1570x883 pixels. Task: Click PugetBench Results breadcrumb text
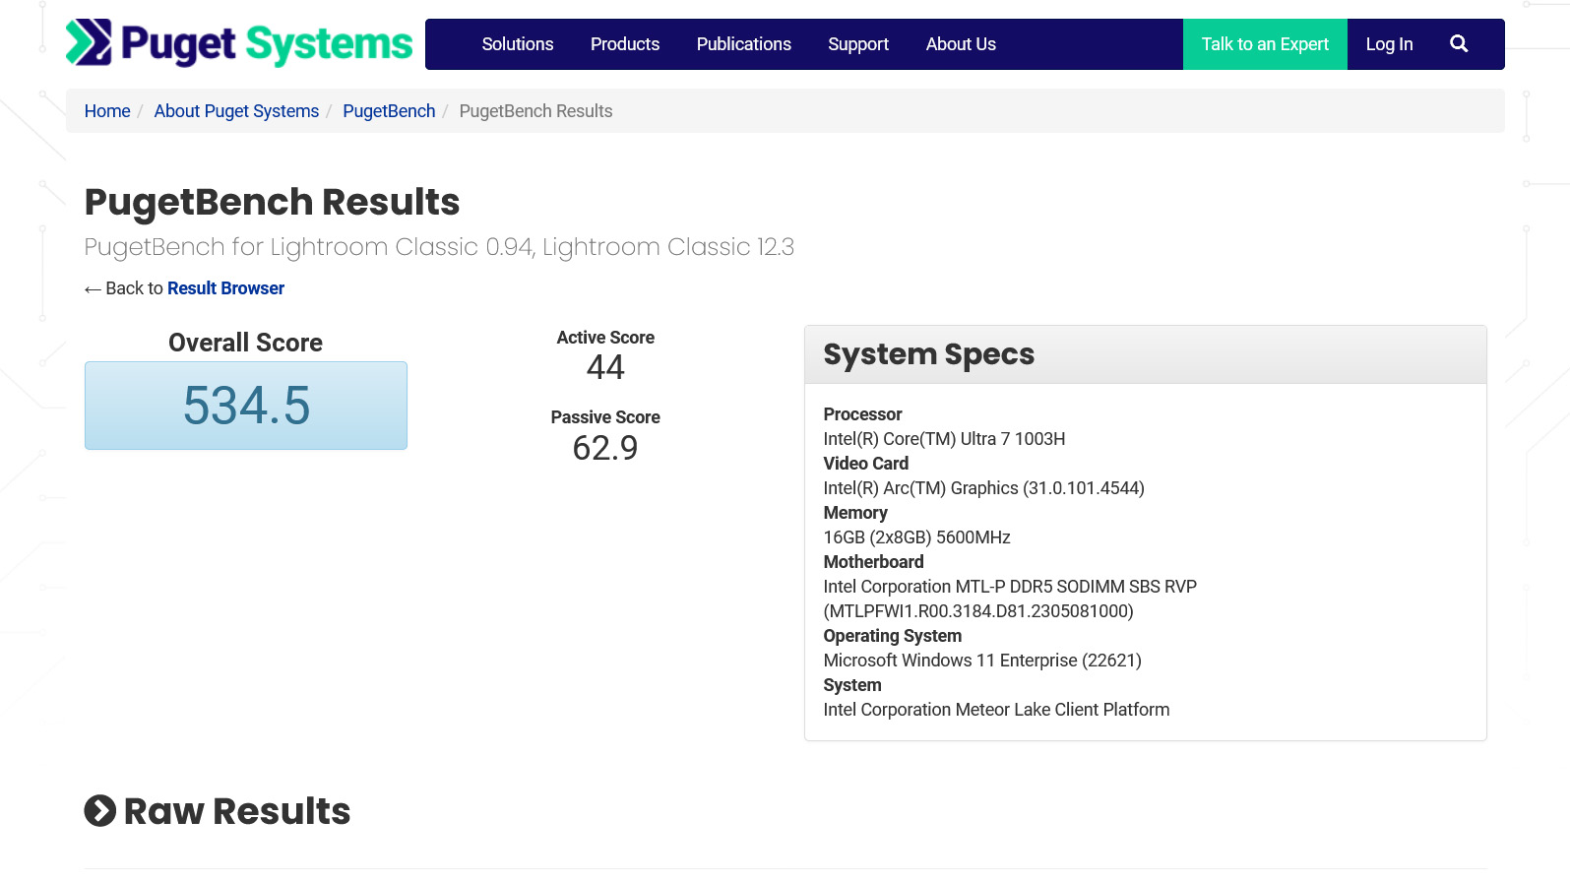tap(535, 111)
